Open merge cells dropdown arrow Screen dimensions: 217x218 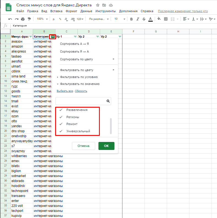(178, 19)
